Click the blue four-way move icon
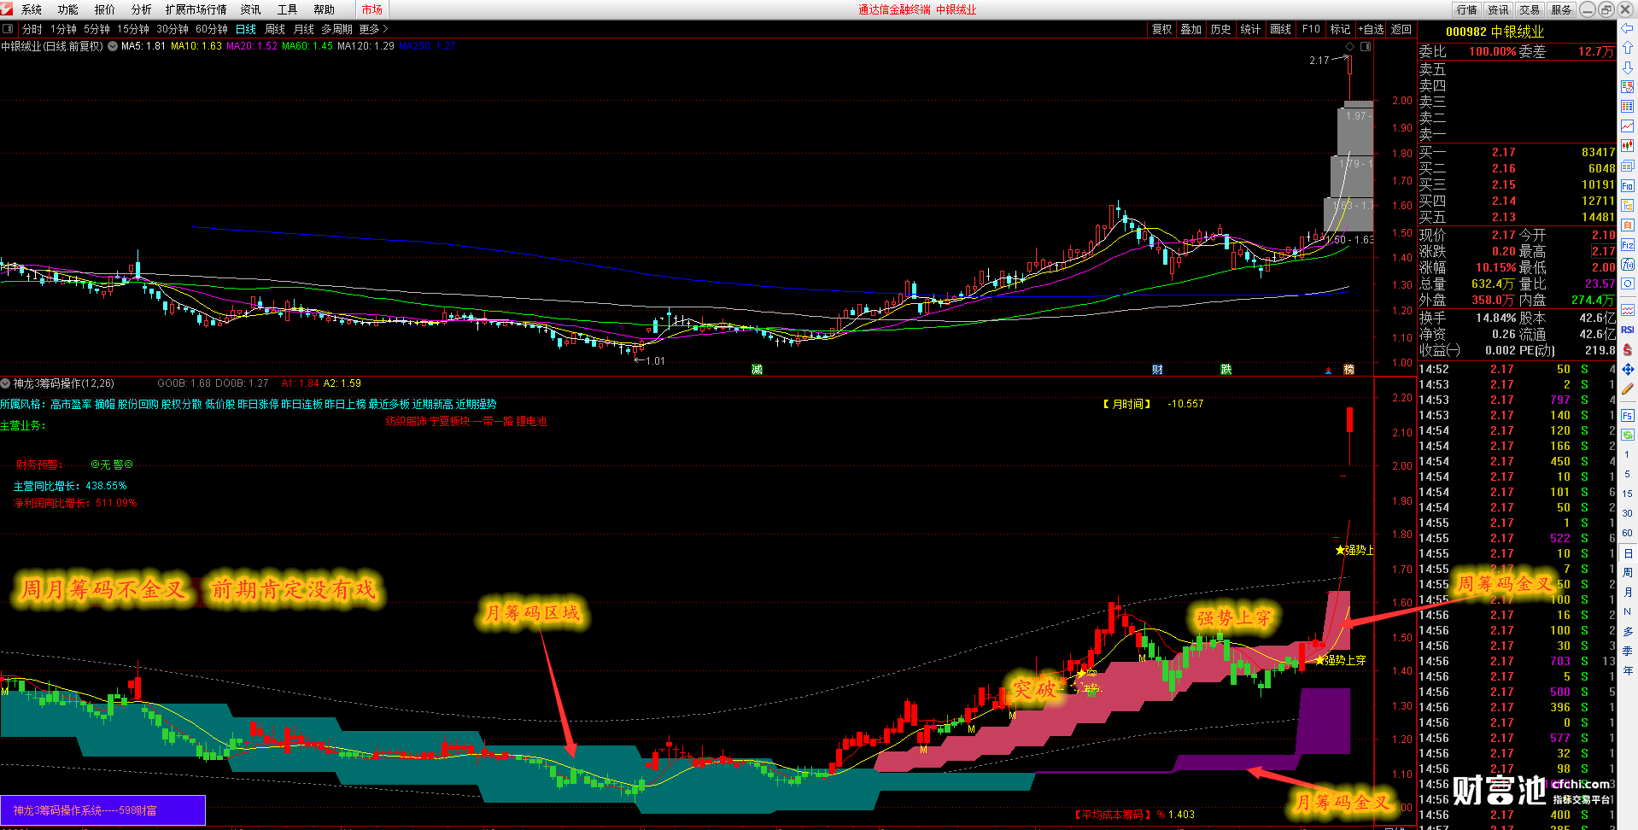 tap(1628, 370)
